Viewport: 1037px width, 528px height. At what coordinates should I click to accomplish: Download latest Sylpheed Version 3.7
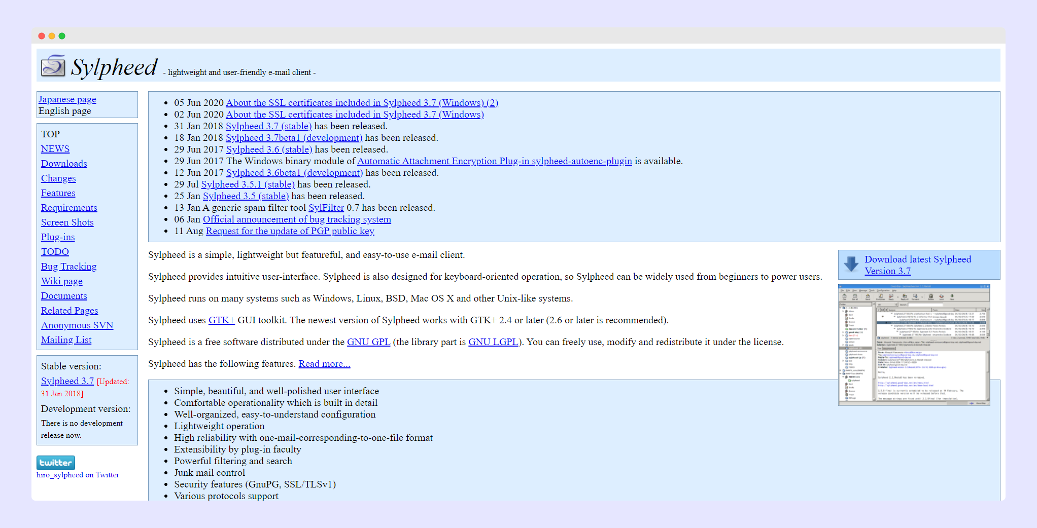click(917, 265)
